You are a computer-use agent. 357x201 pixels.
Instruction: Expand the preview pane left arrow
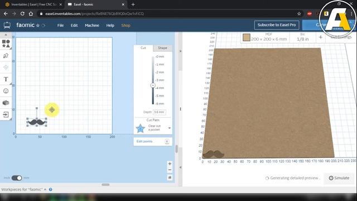tap(180, 167)
